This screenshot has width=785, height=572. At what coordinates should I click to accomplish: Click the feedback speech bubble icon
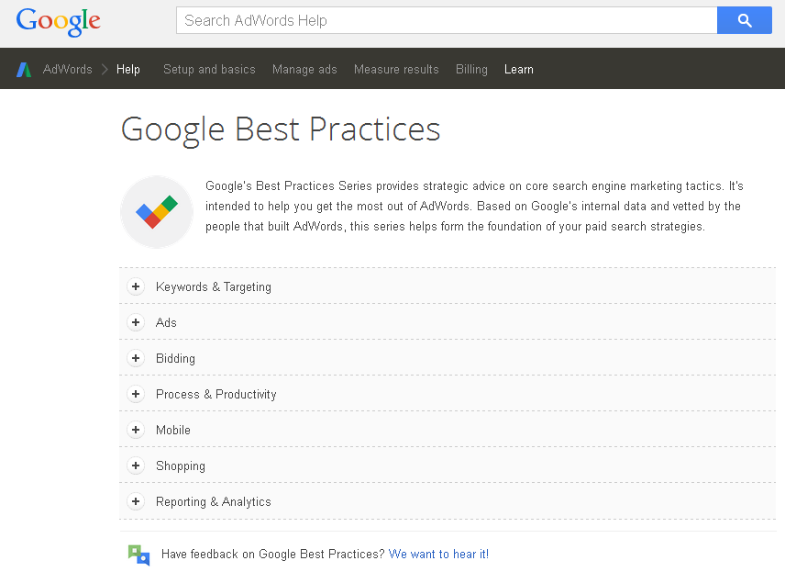[138, 555]
